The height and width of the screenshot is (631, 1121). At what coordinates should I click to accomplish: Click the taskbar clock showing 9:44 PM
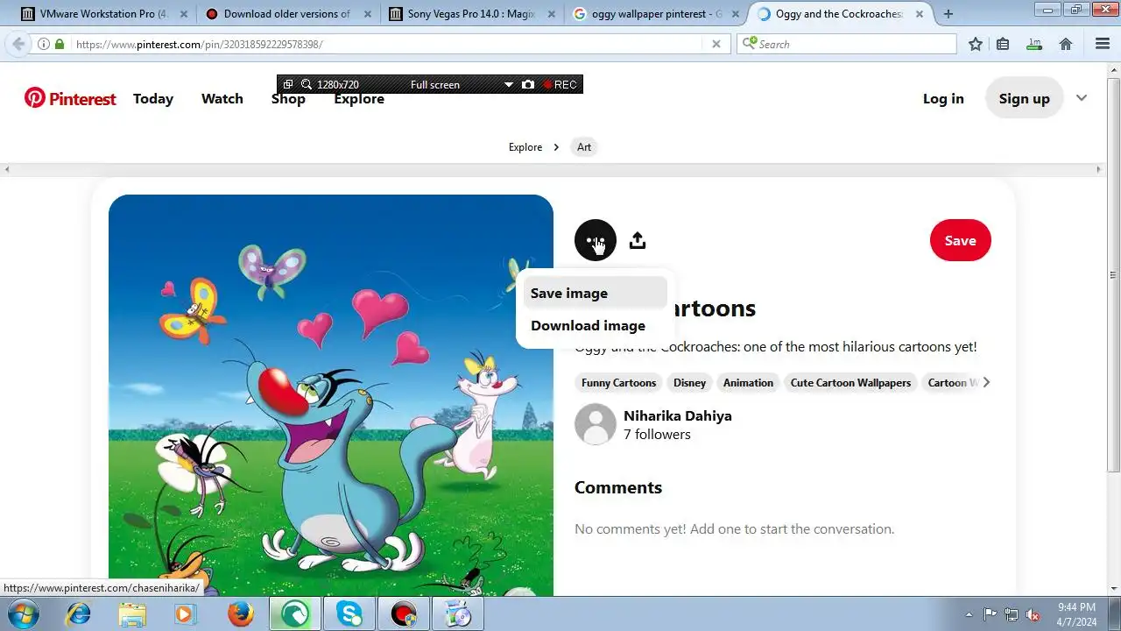point(1076,614)
